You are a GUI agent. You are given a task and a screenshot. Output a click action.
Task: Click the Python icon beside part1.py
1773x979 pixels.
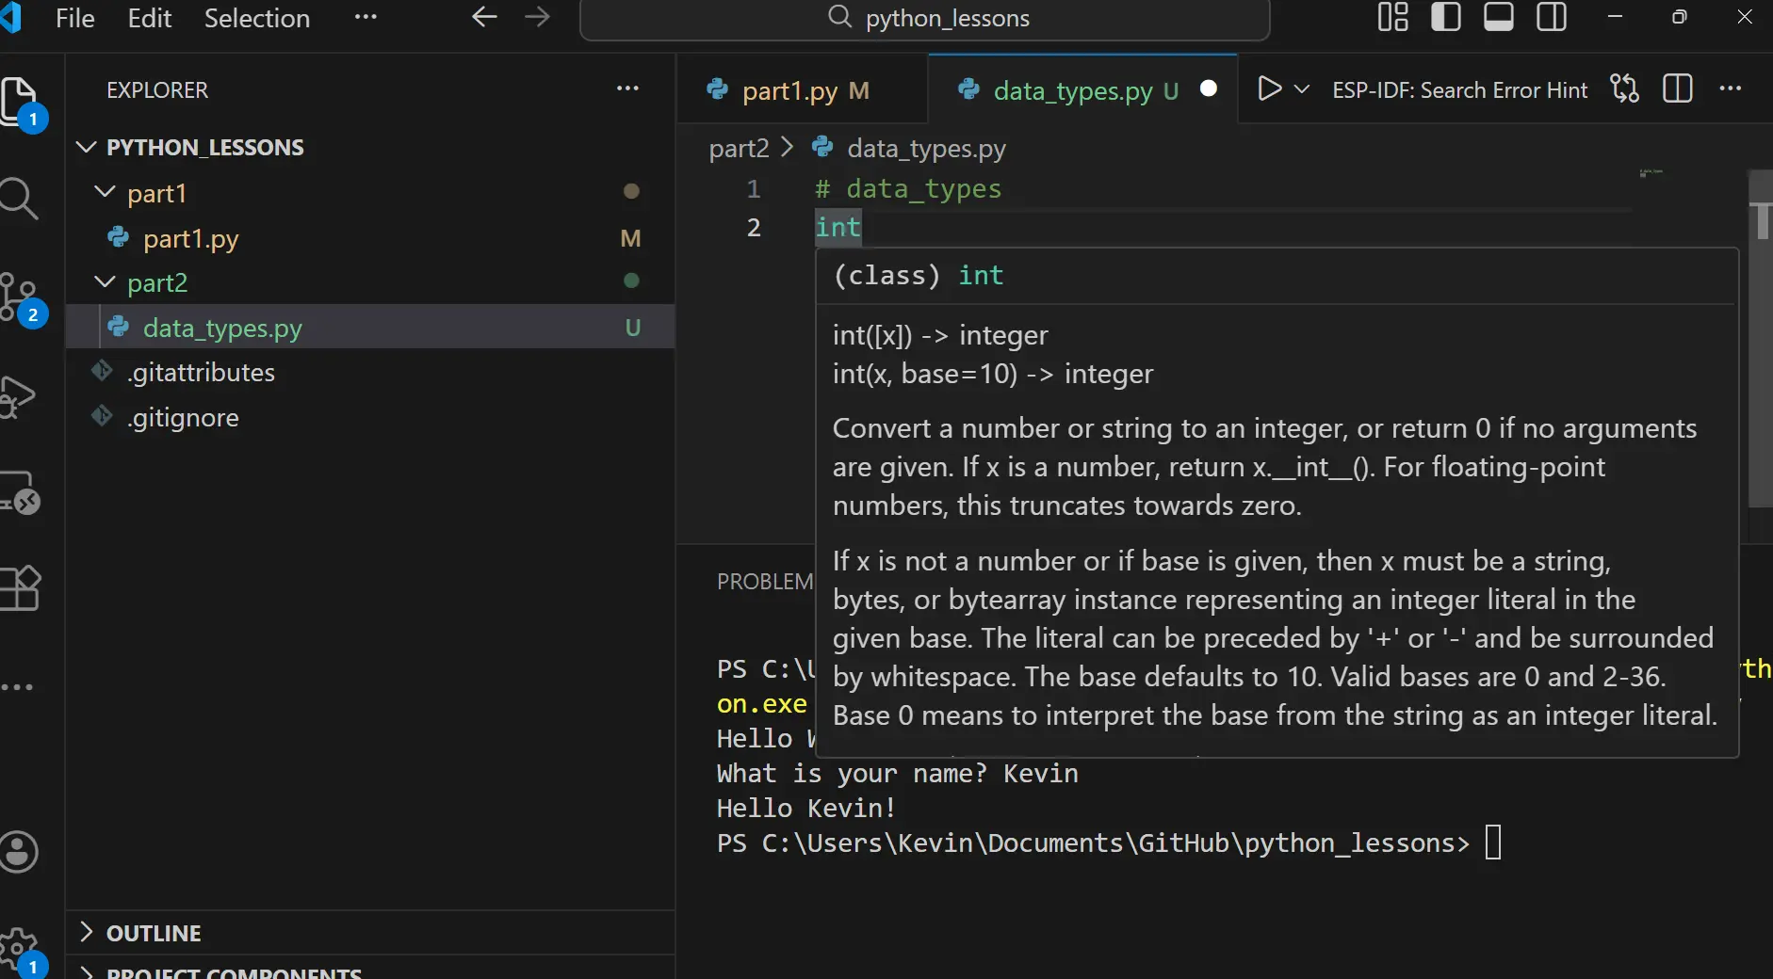click(x=119, y=237)
